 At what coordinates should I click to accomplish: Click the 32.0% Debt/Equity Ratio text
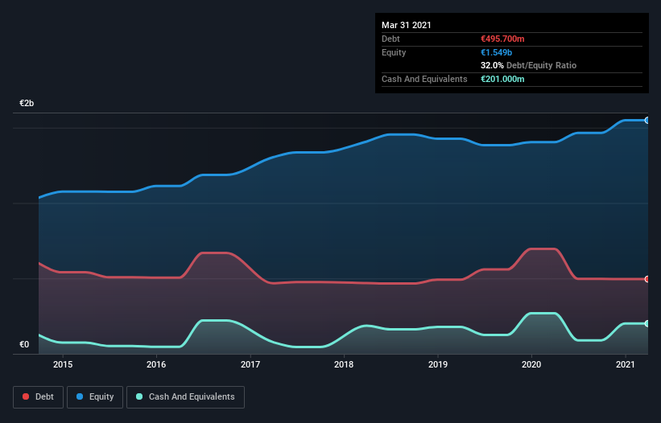[x=529, y=65]
